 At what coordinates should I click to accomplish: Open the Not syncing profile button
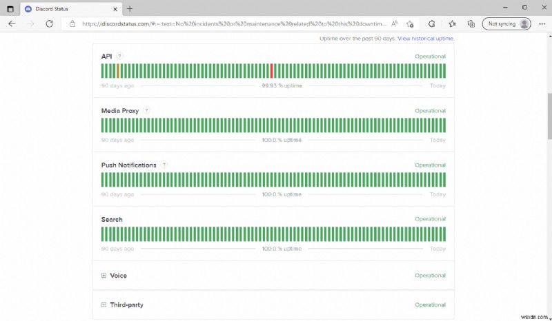pos(506,23)
